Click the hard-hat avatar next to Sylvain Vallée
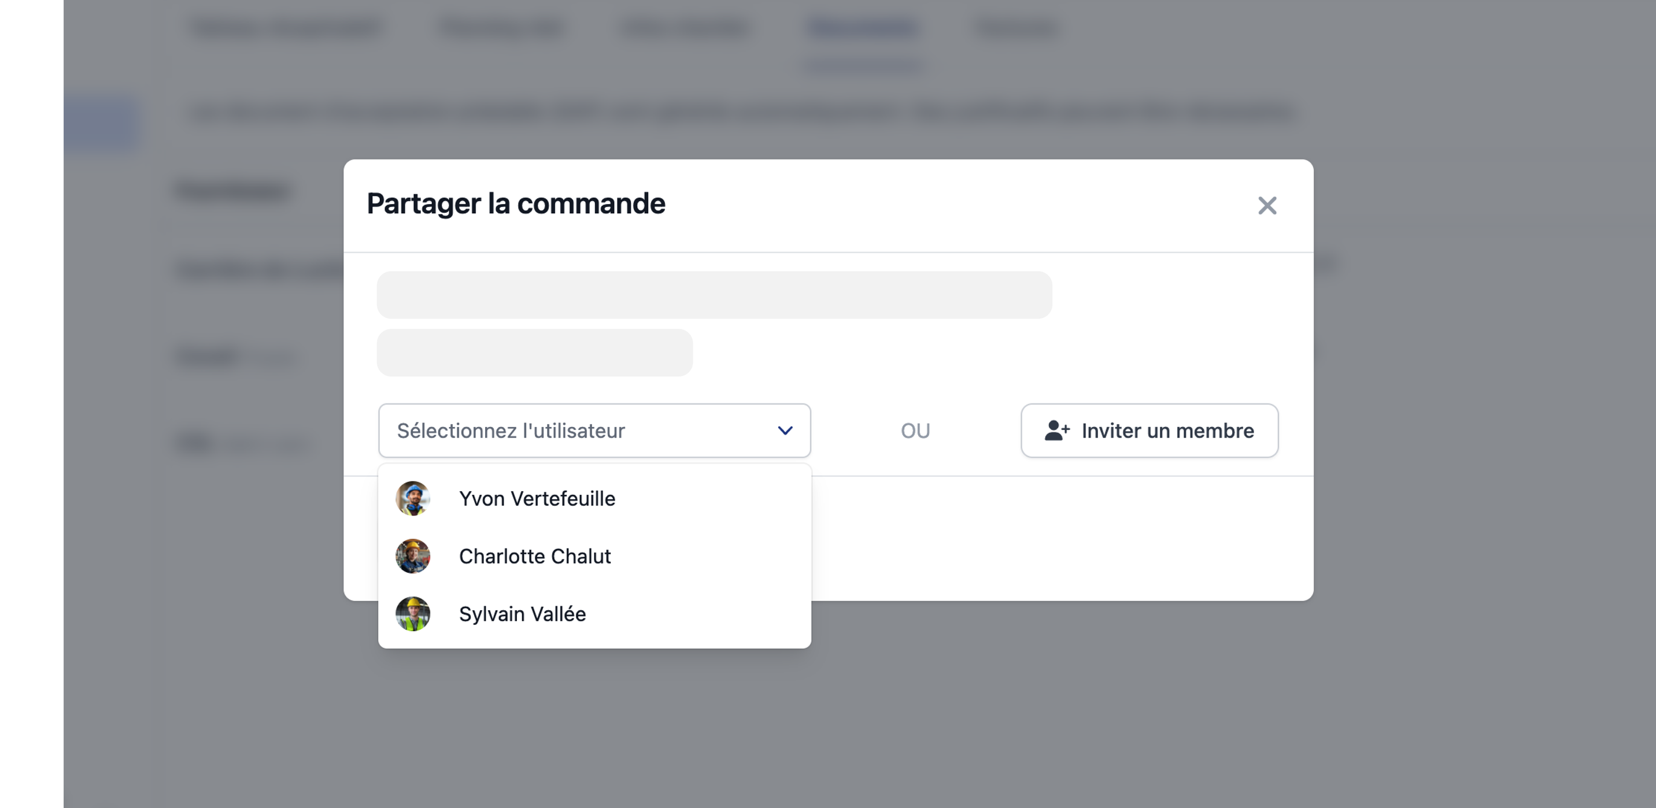Viewport: 1656px width, 808px height. pos(413,614)
